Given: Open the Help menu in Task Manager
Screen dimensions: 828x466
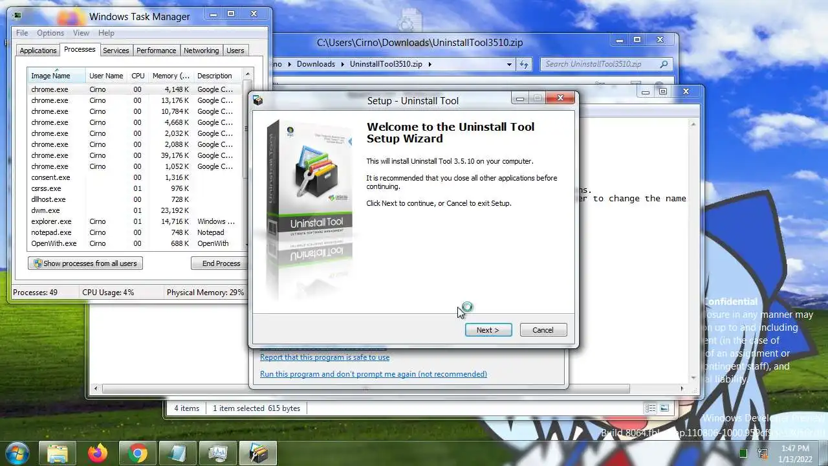Looking at the screenshot, I should point(106,33).
